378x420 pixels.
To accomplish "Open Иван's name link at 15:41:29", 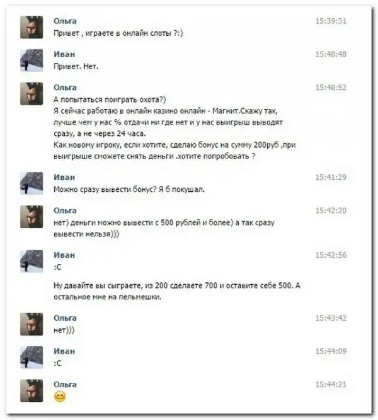I will (64, 177).
